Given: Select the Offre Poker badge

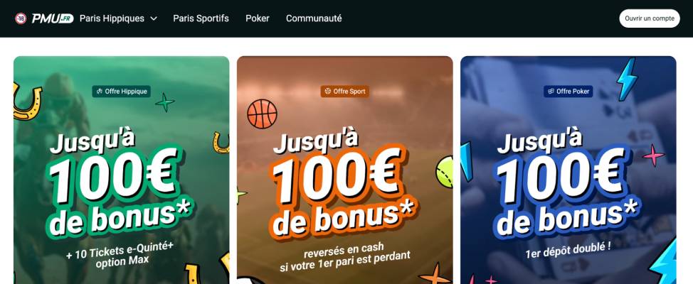Looking at the screenshot, I should pyautogui.click(x=568, y=92).
